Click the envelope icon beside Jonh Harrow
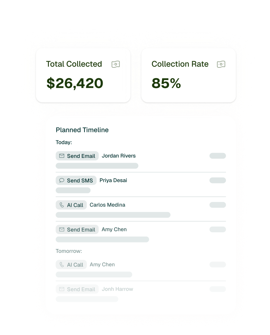 tap(62, 289)
